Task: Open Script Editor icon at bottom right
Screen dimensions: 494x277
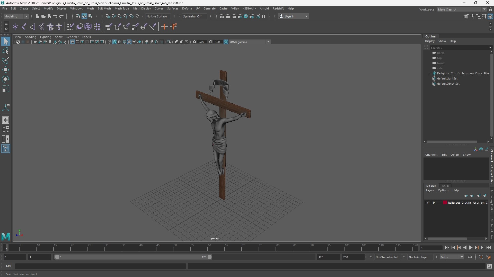Action: [489, 266]
